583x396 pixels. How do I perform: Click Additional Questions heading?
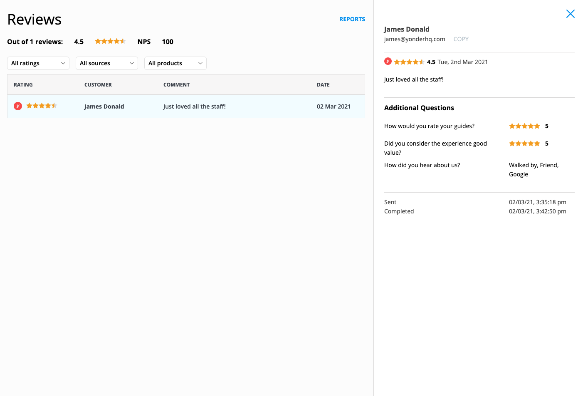(419, 108)
